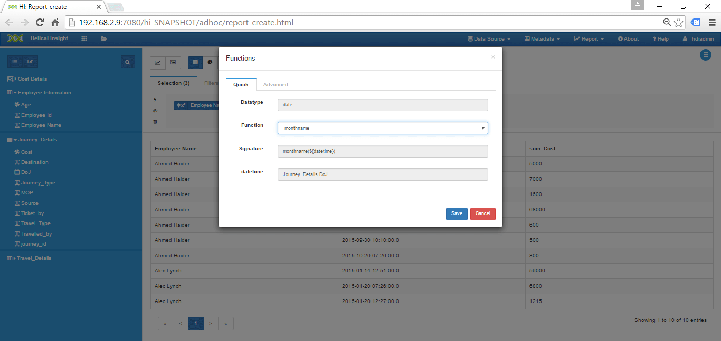Click the line chart icon
This screenshot has width=721, height=341.
(157, 62)
